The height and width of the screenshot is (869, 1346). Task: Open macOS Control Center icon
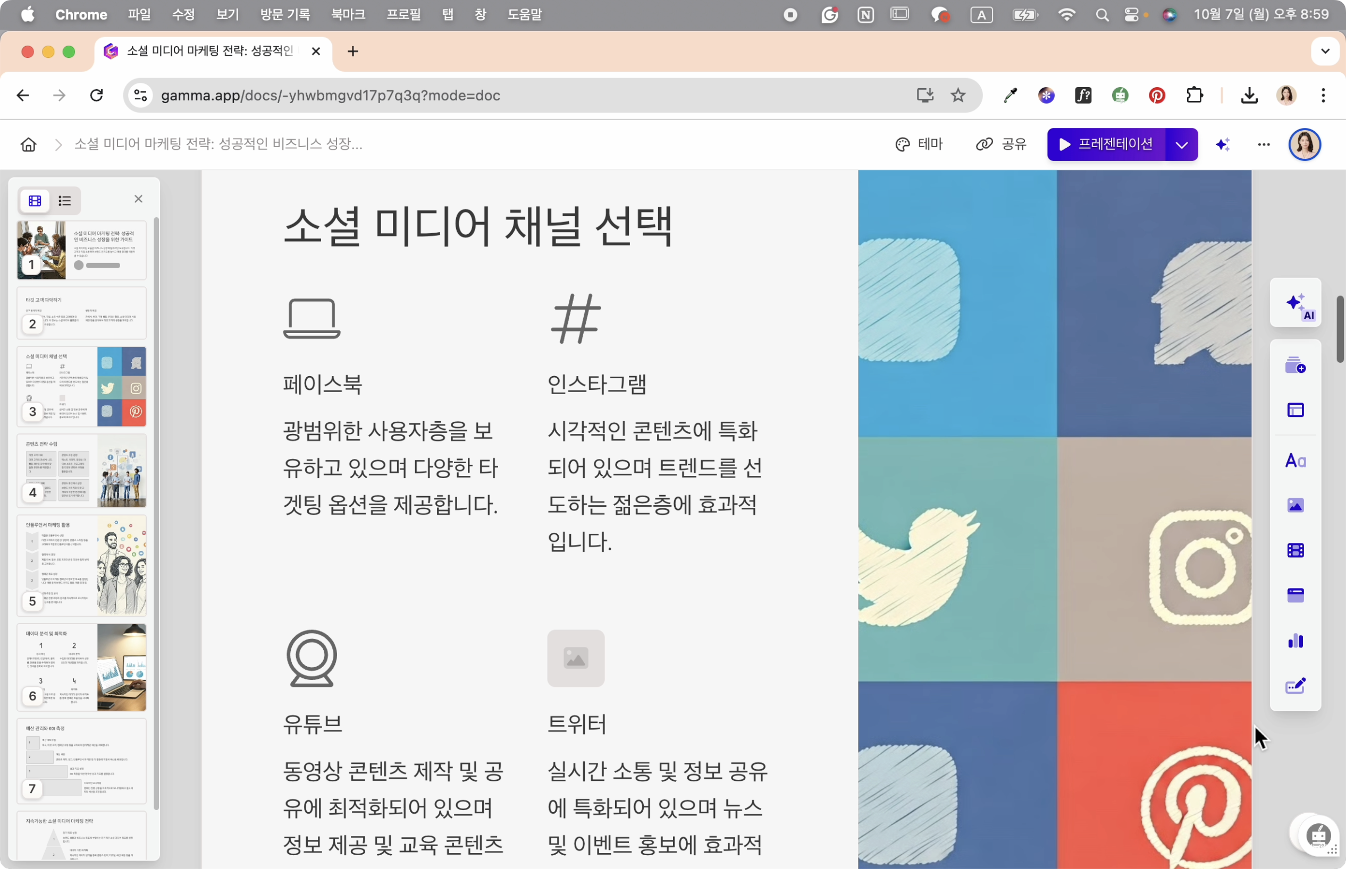point(1131,15)
